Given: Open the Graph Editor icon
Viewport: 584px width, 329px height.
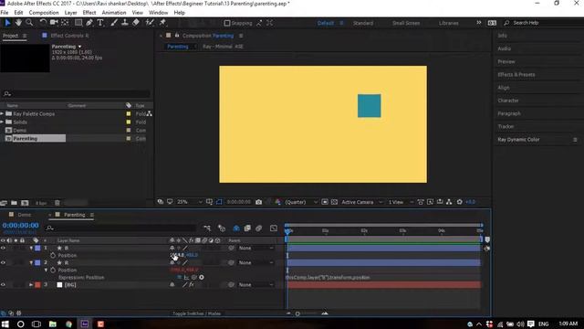Looking at the screenshot, I should tap(274, 228).
